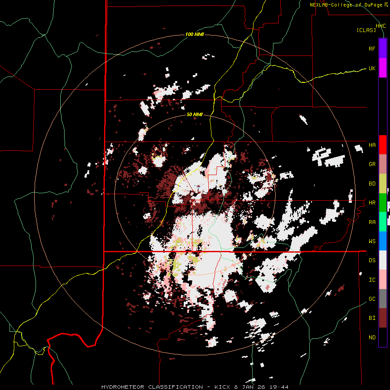Click the HHC product label
This screenshot has height=390, width=390.
380,26
